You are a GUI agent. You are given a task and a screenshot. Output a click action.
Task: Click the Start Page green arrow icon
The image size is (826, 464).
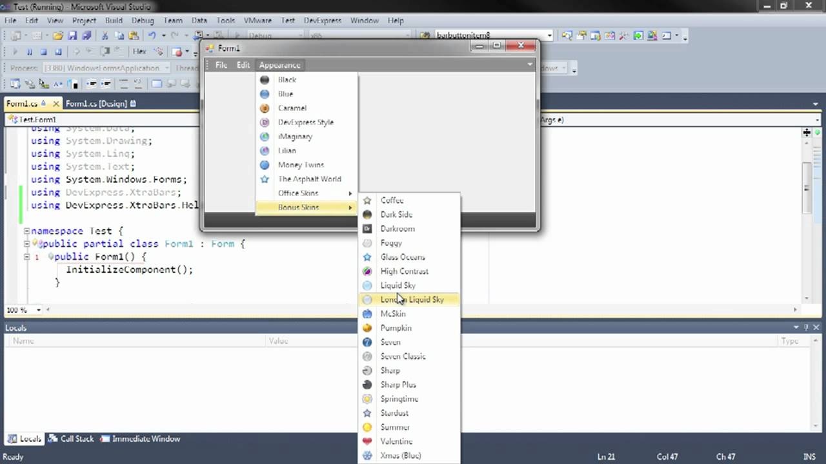[x=638, y=35]
